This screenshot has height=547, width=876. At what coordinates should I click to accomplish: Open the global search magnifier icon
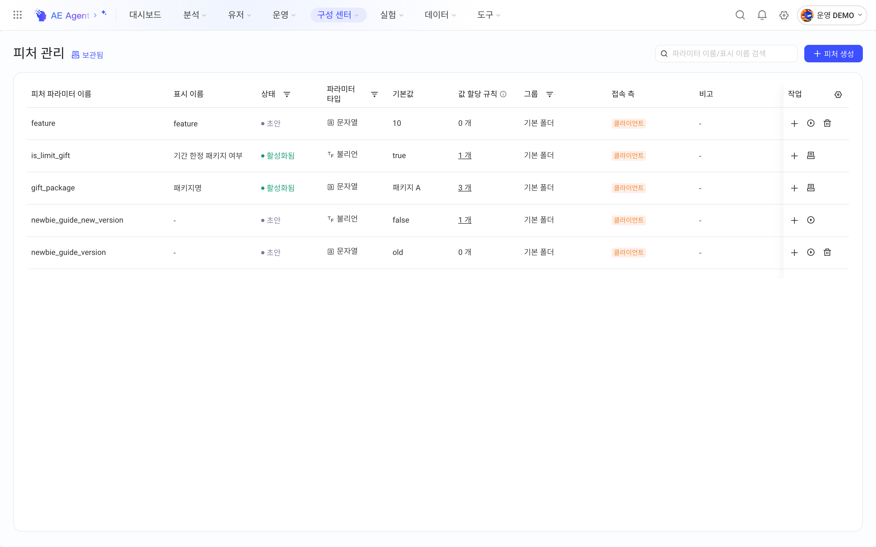(740, 15)
